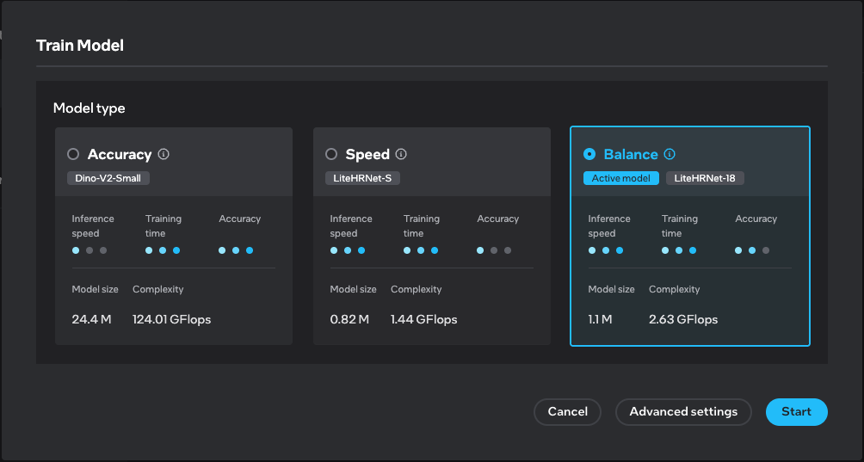Open Advanced settings
Screen dimensions: 864x462
tap(683, 412)
